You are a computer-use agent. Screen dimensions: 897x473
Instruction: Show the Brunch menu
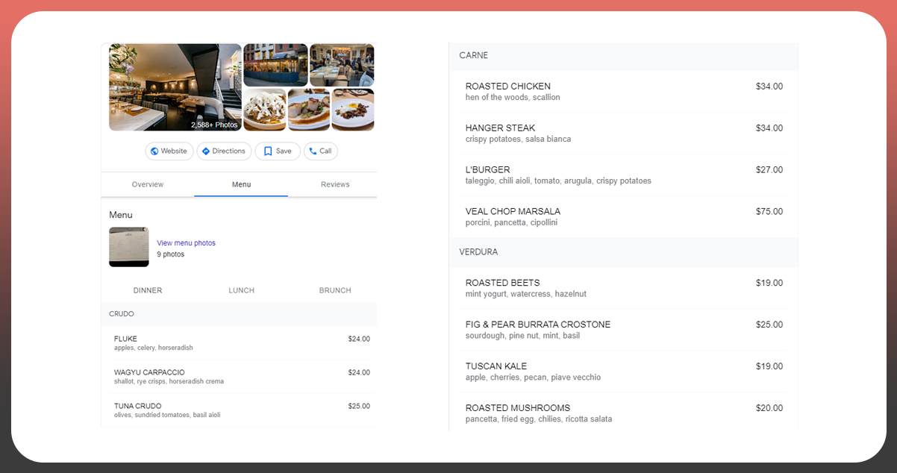[335, 290]
